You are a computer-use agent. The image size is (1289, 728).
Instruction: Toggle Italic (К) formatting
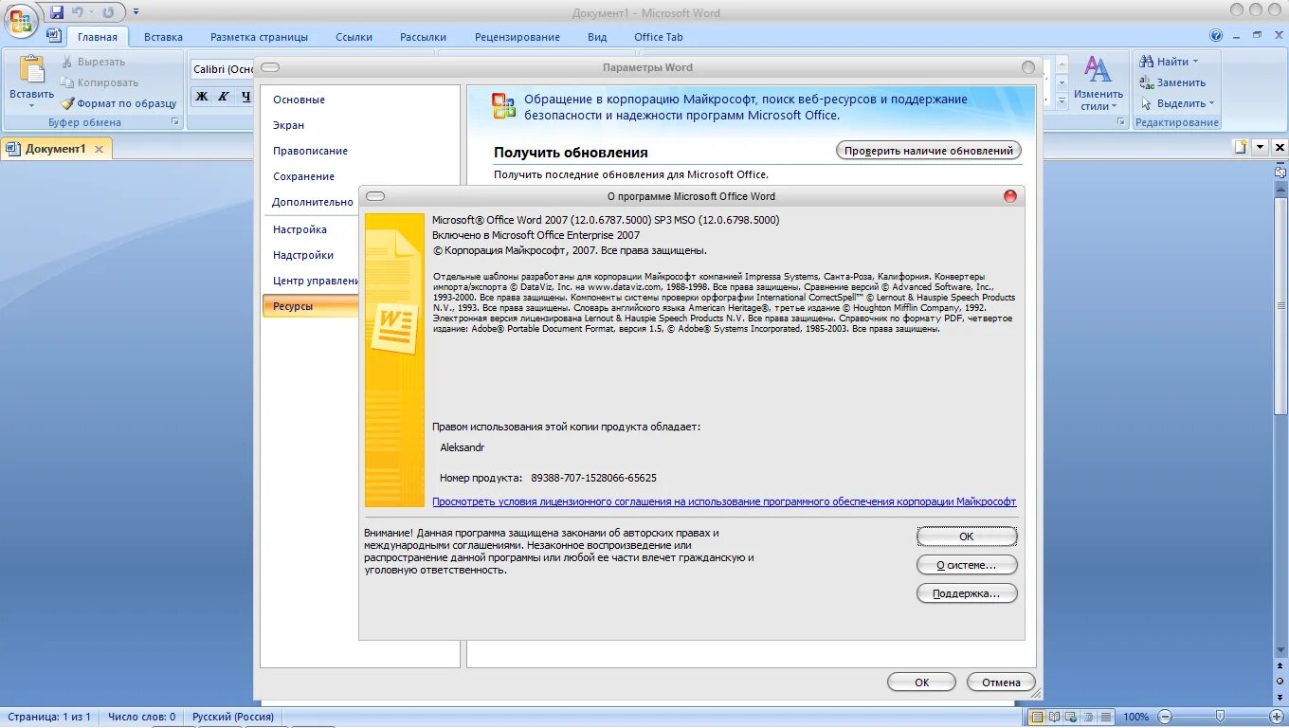224,96
